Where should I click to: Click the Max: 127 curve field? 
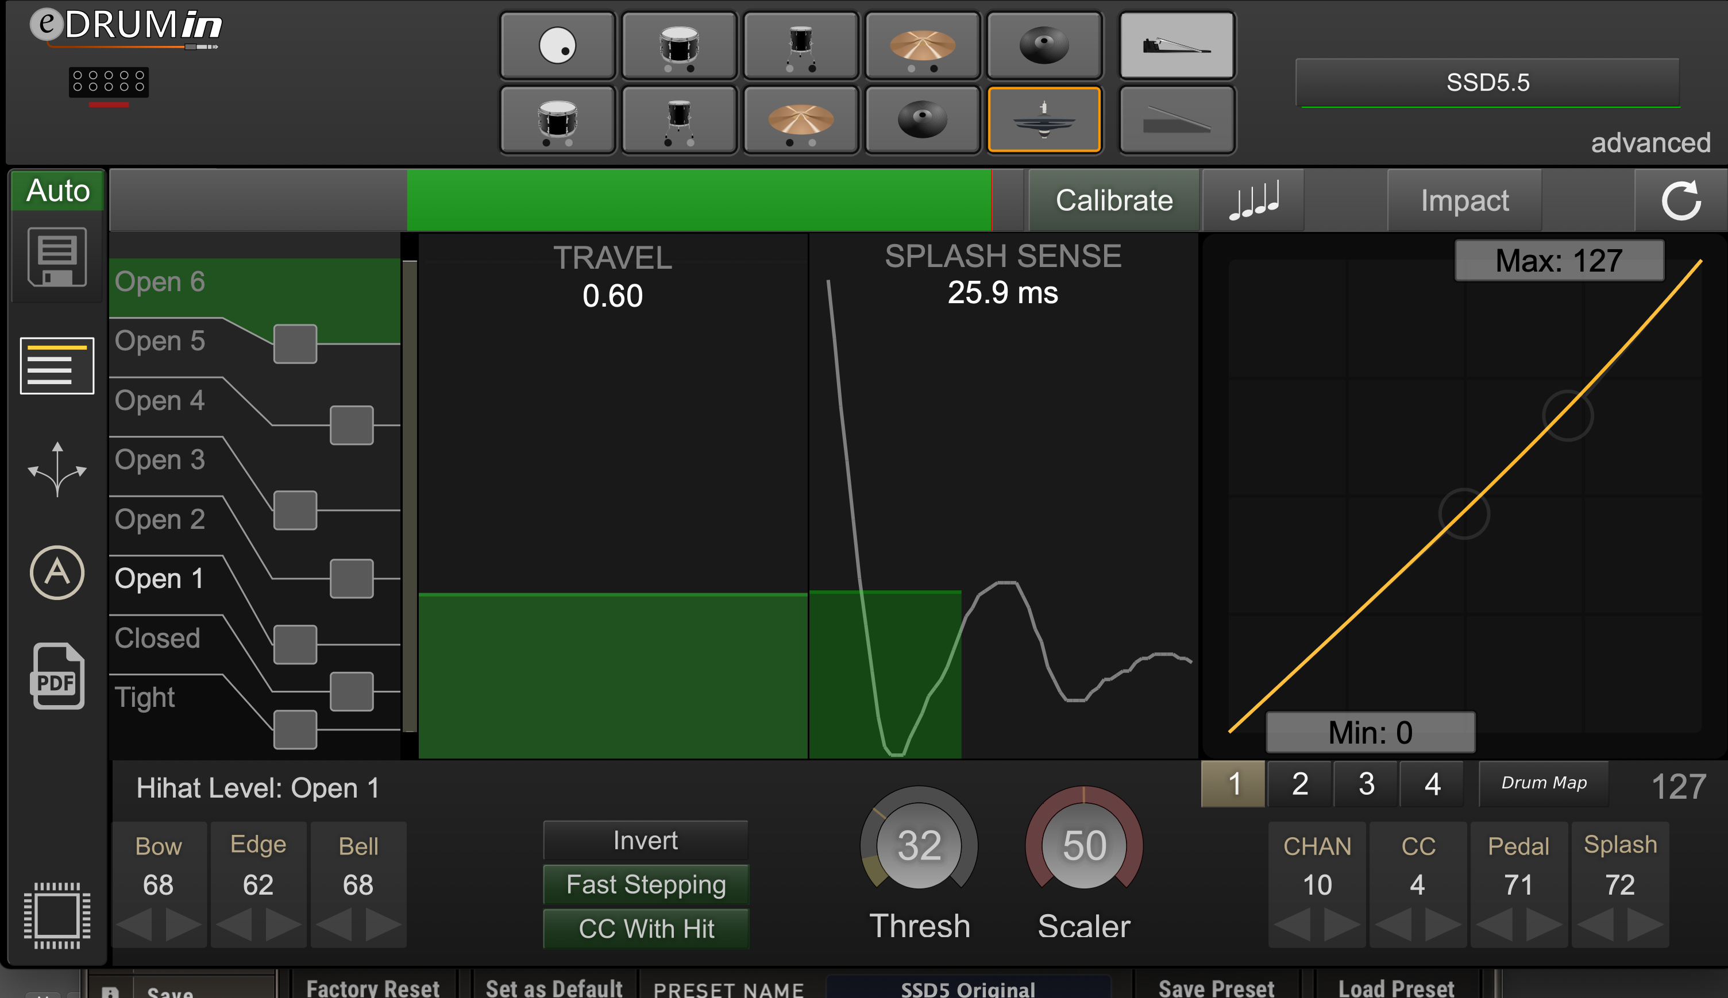click(1559, 261)
